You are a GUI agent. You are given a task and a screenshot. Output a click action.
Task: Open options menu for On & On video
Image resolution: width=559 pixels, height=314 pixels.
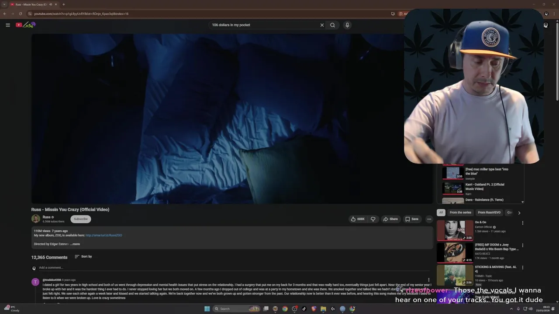coord(523,223)
